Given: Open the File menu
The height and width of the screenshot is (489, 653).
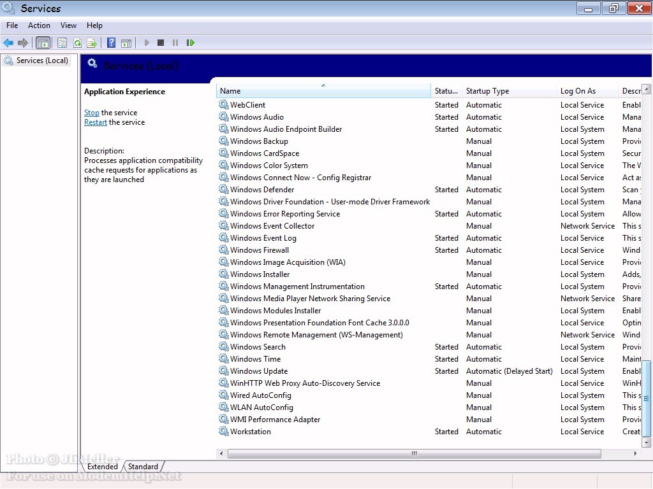Looking at the screenshot, I should (12, 25).
